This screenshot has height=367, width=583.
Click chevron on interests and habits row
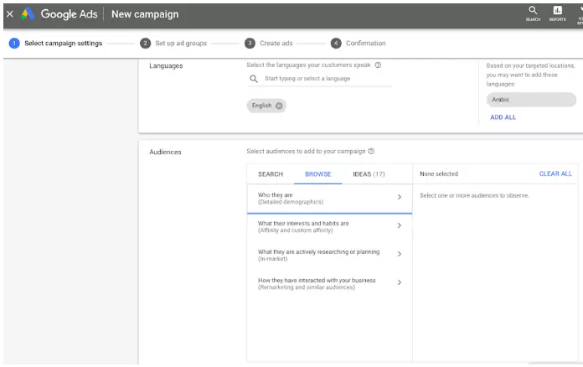[x=400, y=225]
